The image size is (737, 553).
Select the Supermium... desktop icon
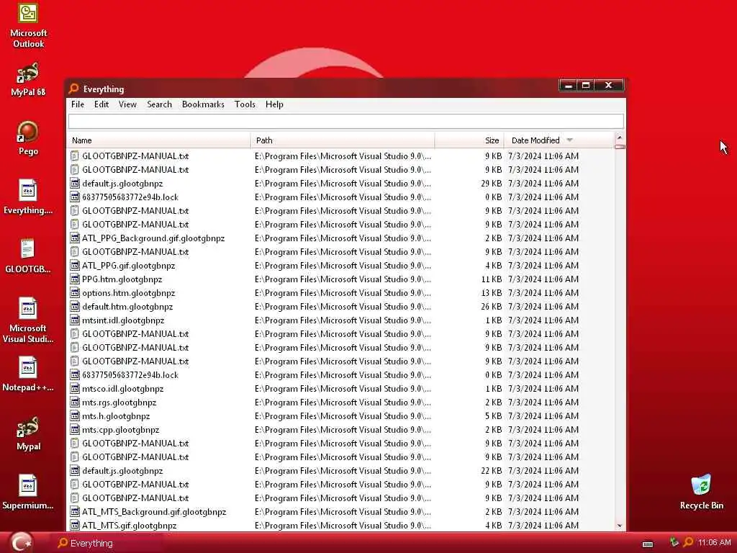[x=28, y=493]
